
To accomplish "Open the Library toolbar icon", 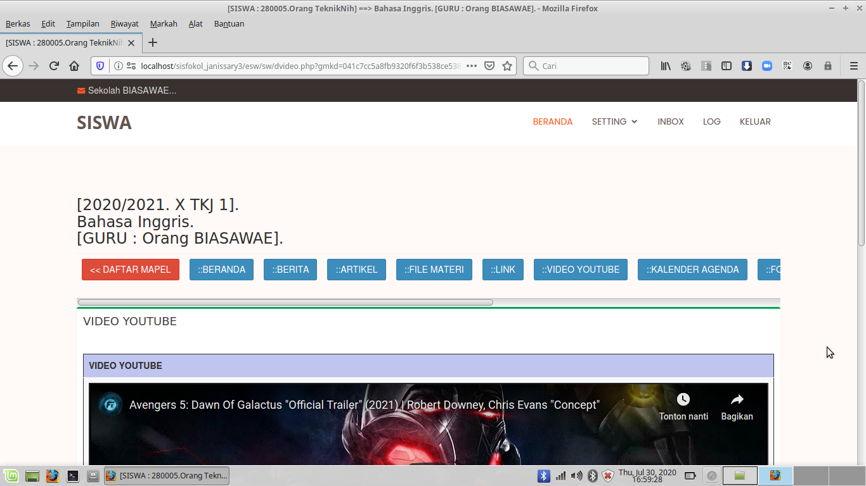I will point(666,66).
